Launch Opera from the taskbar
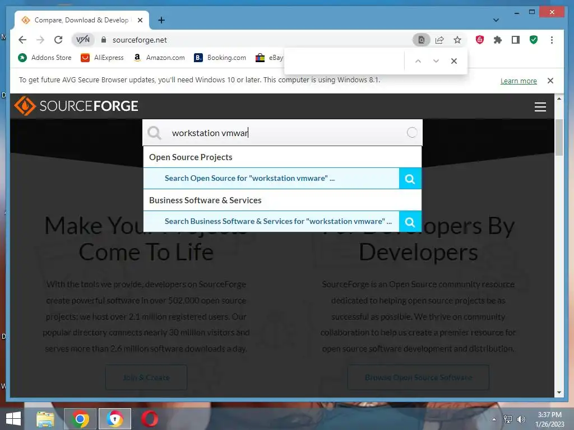This screenshot has width=574, height=430. (x=149, y=419)
